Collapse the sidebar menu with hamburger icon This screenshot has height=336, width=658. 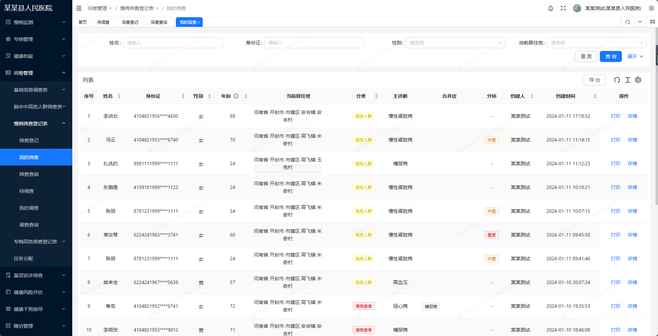point(79,8)
